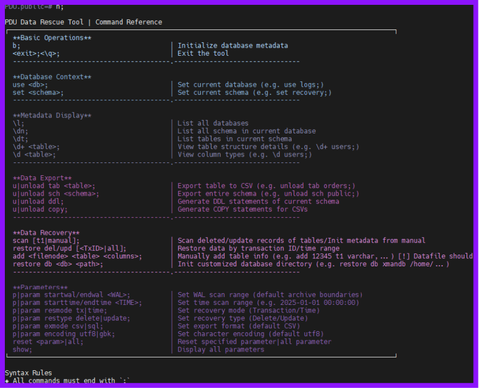Select the 'use <db>;' command text
Image resolution: width=479 pixels, height=388 pixels.
pos(30,85)
